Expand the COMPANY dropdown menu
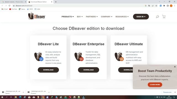The image size is (177, 99). (x=106, y=16)
